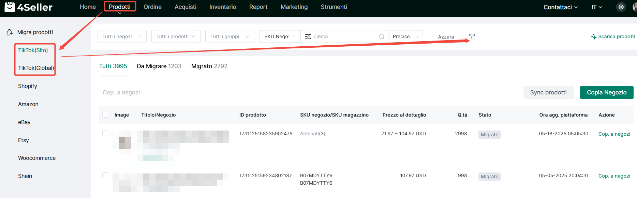The height and width of the screenshot is (198, 637).
Task: Switch to the Da Migrare 1203 tab
Action: 159,66
